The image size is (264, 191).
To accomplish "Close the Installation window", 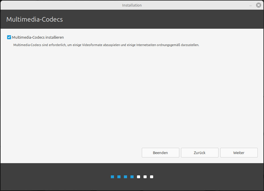I will tap(258, 5).
